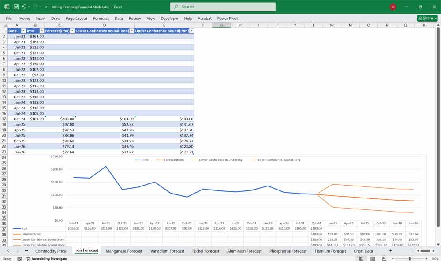The width and height of the screenshot is (441, 261).
Task: Select lower bound cell showing $32.97
Action: click(x=105, y=152)
